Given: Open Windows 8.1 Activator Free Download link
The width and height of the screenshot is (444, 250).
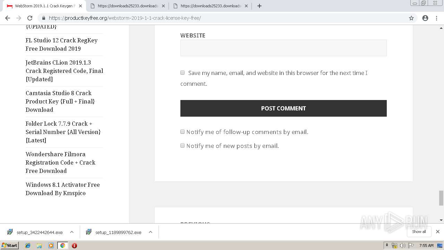Looking at the screenshot, I should [x=62, y=189].
